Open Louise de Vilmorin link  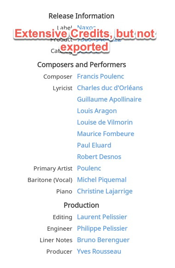click(105, 122)
